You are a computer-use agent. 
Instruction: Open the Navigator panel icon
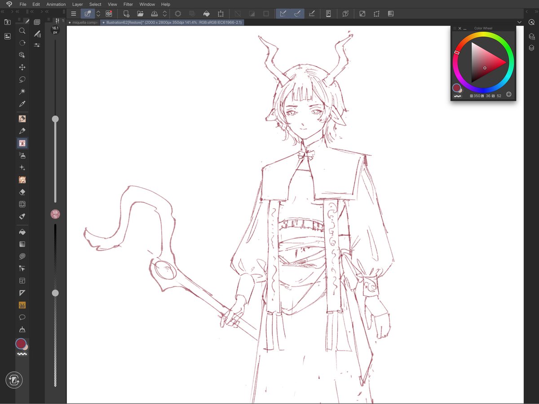pos(531,22)
